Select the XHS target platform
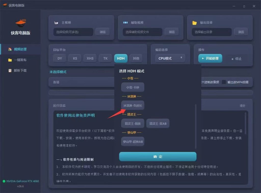The image size is (261, 193). tap(90, 58)
